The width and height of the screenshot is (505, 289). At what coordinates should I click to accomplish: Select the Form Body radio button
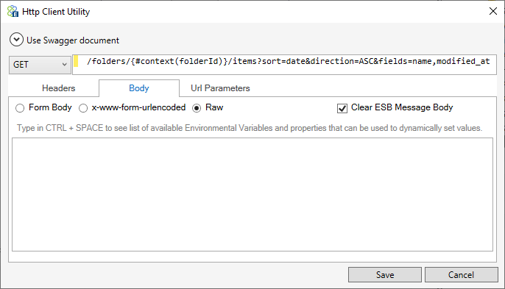point(20,108)
